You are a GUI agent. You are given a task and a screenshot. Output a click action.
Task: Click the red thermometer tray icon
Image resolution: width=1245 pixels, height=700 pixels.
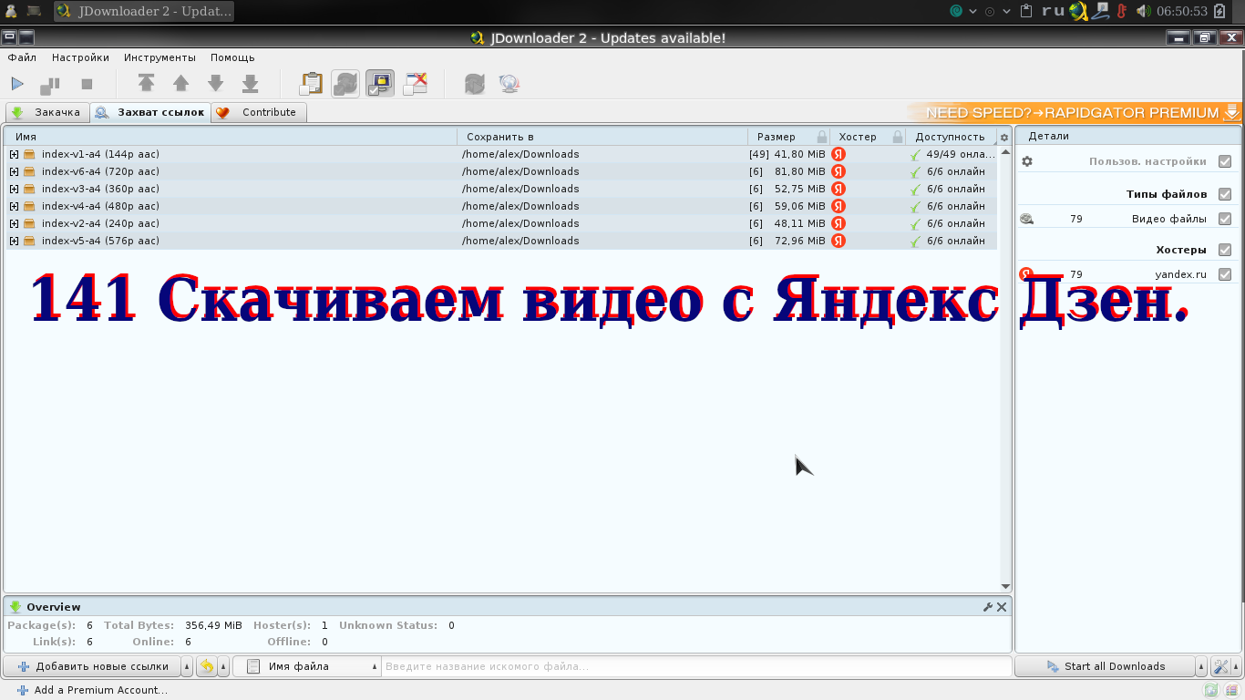click(1123, 11)
